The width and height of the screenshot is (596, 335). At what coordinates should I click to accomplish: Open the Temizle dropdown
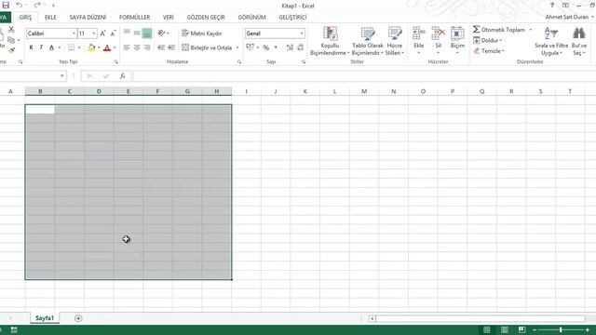click(489, 50)
